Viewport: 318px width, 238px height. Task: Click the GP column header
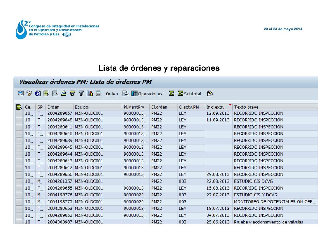click(40, 107)
